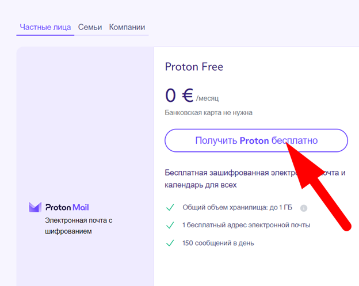Screen dimensions: 359x286
Task: Click the Proton Free plan heading
Action: tap(194, 67)
